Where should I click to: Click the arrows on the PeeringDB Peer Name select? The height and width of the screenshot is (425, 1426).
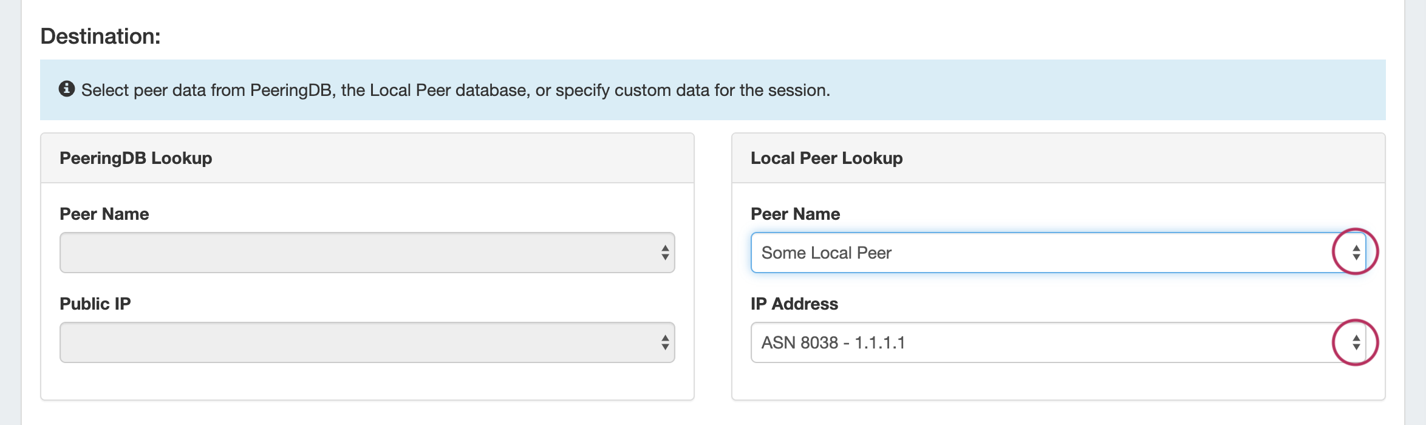665,253
